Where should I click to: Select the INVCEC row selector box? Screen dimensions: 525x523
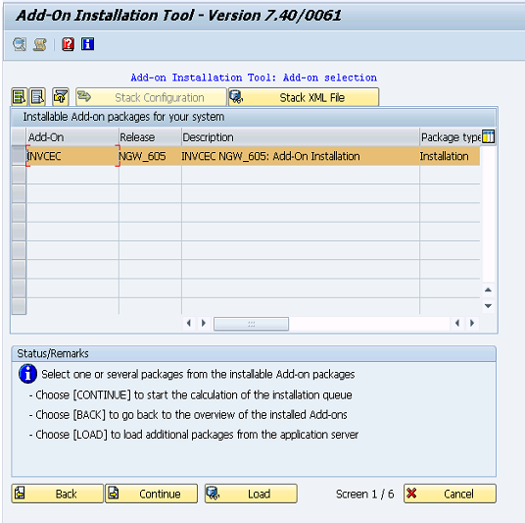pyautogui.click(x=19, y=156)
